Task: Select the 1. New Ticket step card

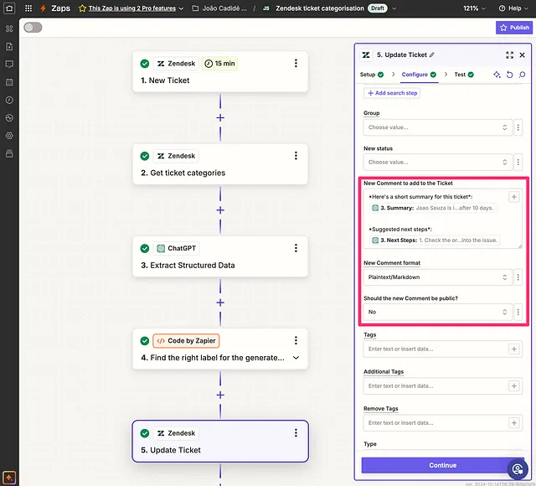Action: [x=220, y=72]
